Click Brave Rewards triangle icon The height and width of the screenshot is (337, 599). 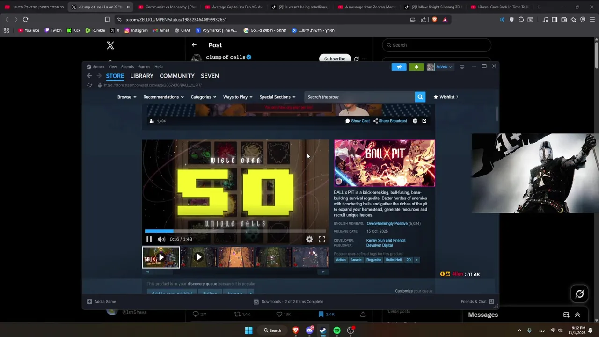pyautogui.click(x=445, y=20)
